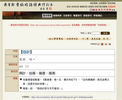The image size is (122, 100).
Task: Return via 回結果列表 button
Action: [x=72, y=39]
